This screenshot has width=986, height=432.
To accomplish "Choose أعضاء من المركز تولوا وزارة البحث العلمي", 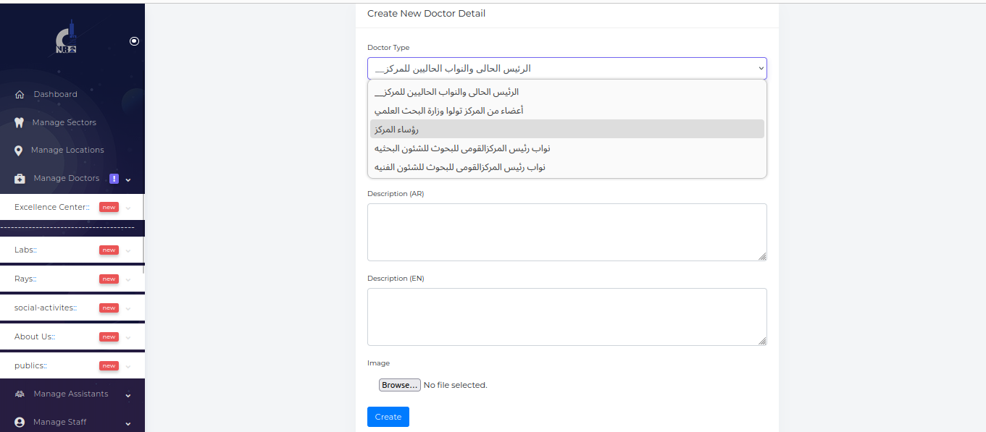I will tap(567, 111).
